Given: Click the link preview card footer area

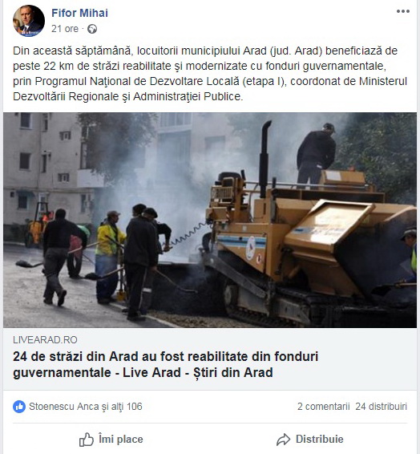Looking at the screenshot, I should tap(210, 359).
